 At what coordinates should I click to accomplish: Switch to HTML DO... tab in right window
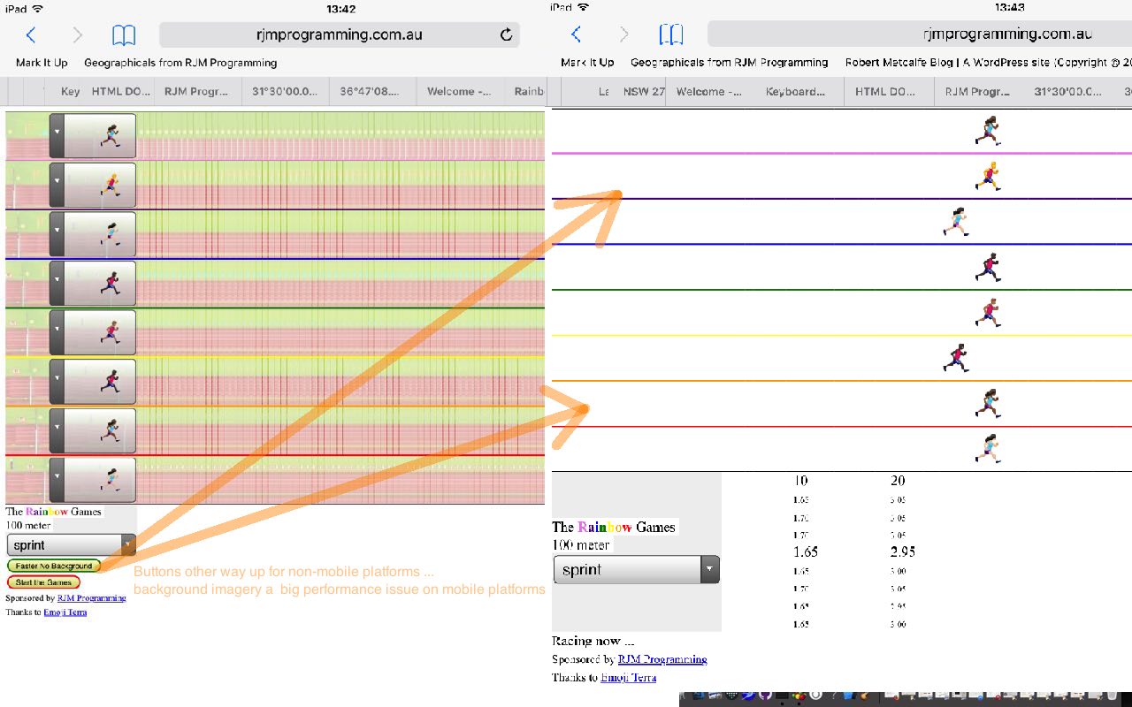tap(889, 91)
